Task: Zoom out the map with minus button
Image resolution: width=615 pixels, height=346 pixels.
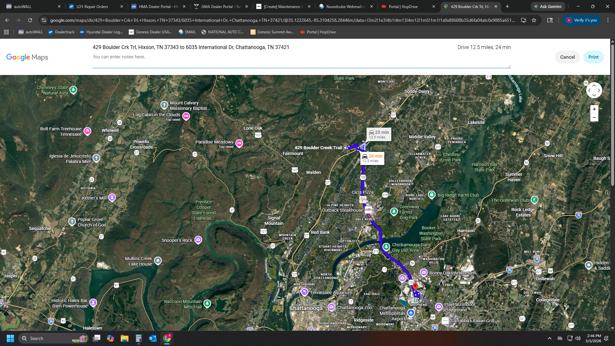Action: click(594, 118)
